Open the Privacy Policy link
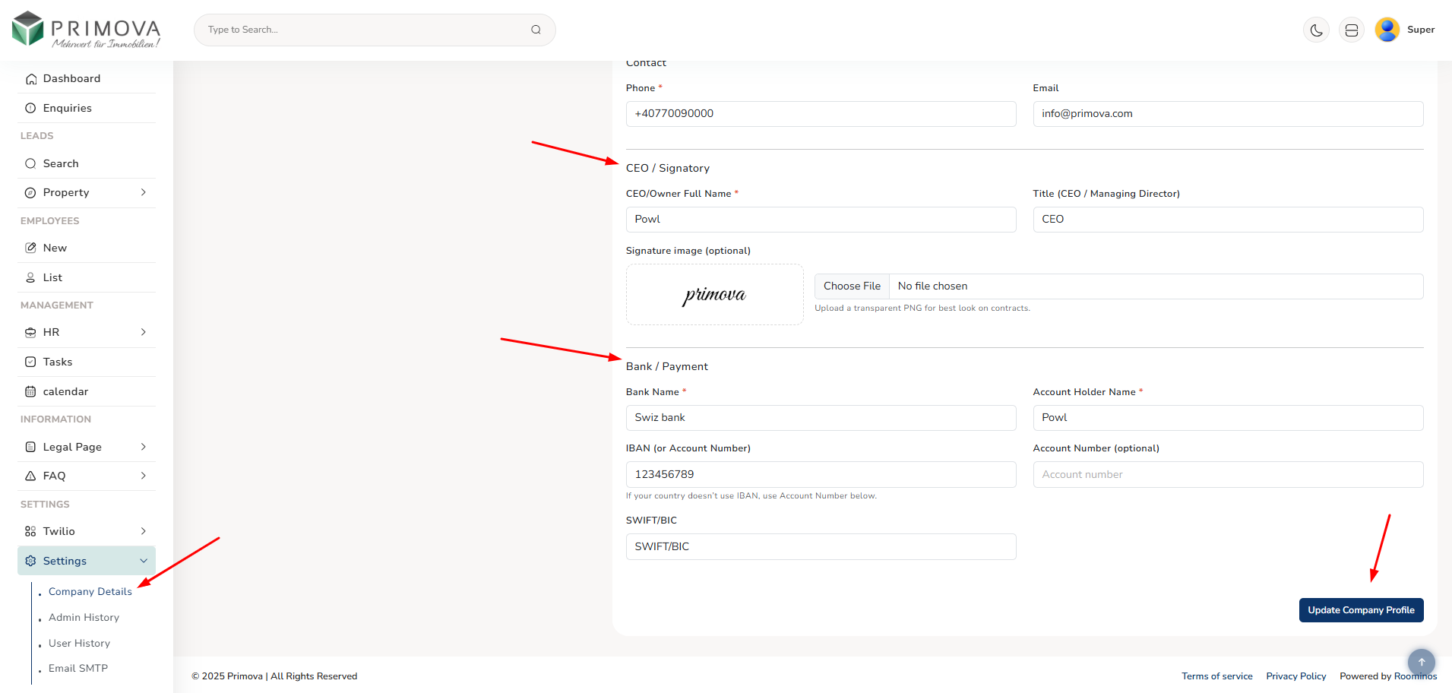Viewport: 1452px width, 693px height. (x=1295, y=676)
